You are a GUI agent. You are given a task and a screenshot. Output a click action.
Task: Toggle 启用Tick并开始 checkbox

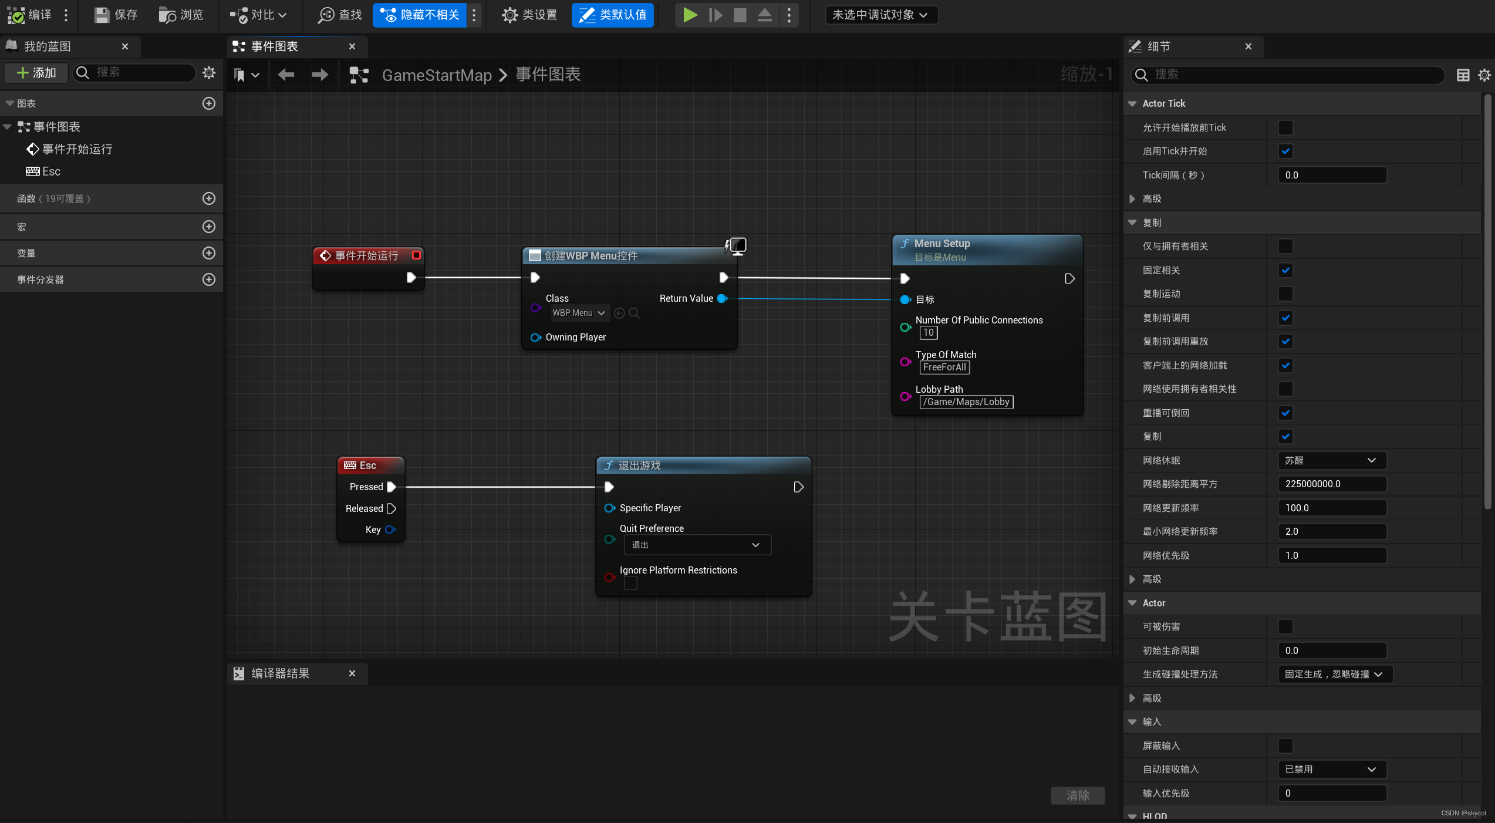(1285, 151)
